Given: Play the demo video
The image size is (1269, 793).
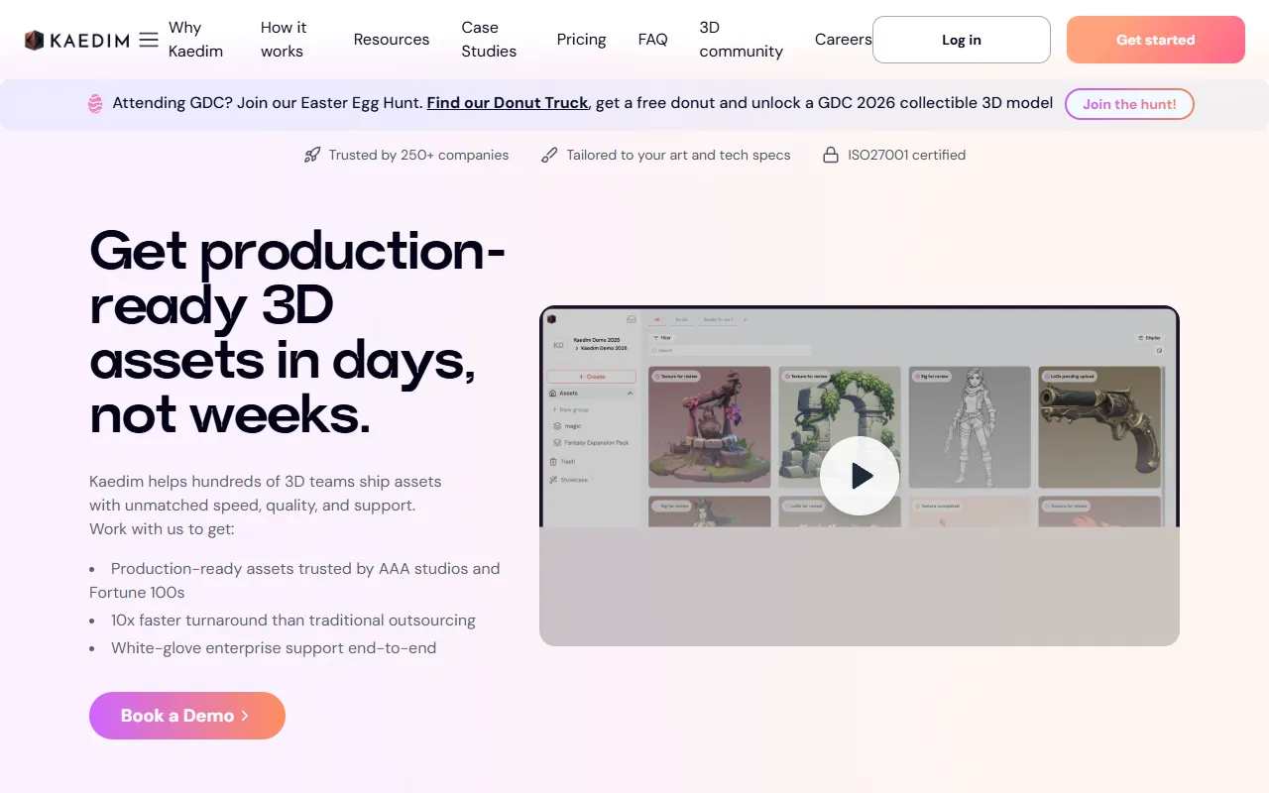Looking at the screenshot, I should (x=860, y=476).
